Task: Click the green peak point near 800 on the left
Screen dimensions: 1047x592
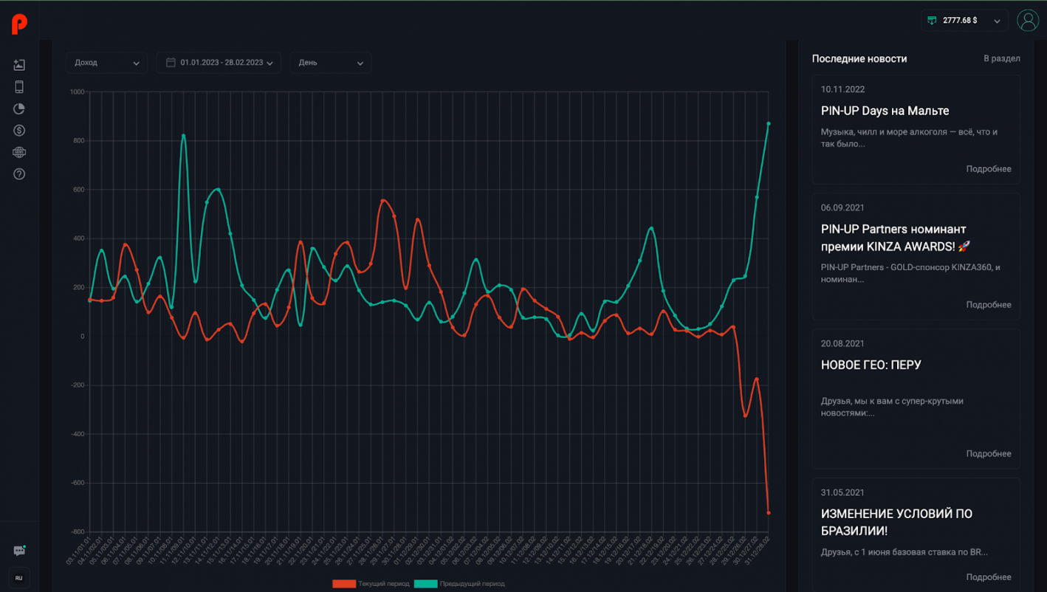Action: pyautogui.click(x=183, y=136)
